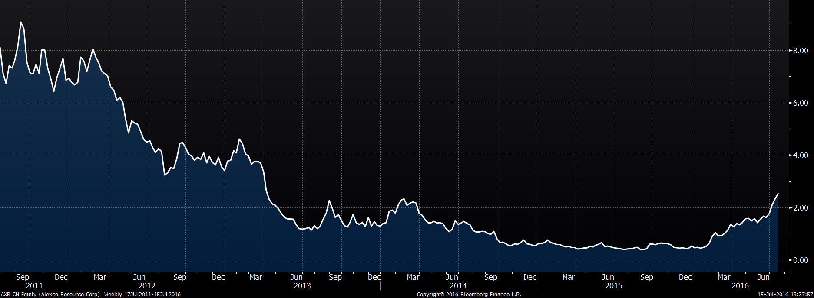Click the 4.00 price axis label
Image resolution: width=814 pixels, height=298 pixels.
tap(801, 155)
